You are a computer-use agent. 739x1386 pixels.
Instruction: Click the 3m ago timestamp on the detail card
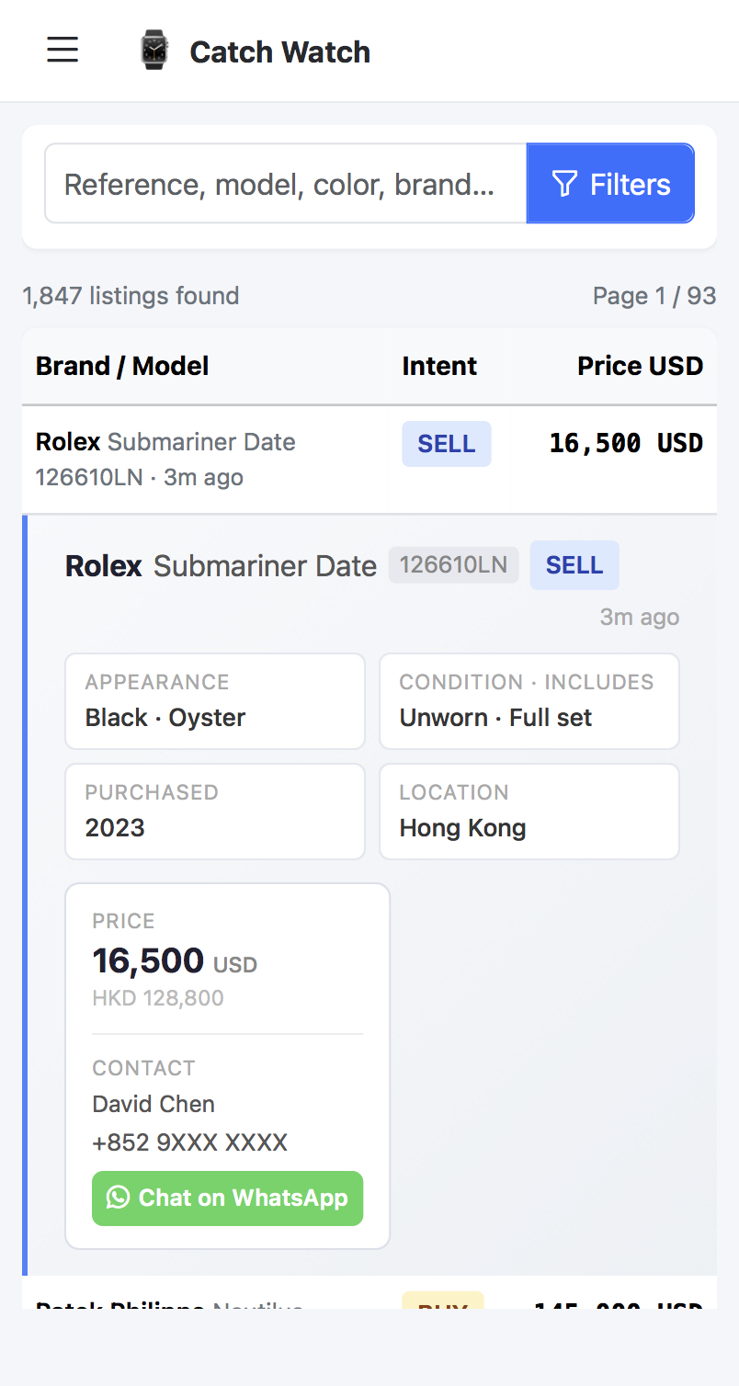pyautogui.click(x=640, y=617)
